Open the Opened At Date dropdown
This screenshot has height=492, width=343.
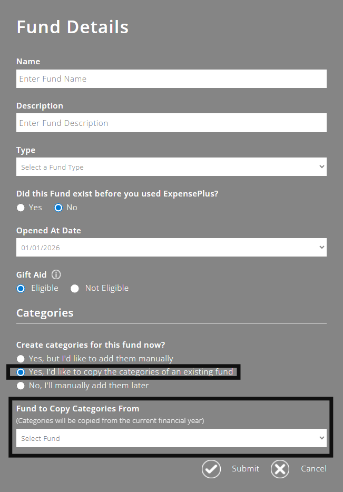[x=171, y=247]
